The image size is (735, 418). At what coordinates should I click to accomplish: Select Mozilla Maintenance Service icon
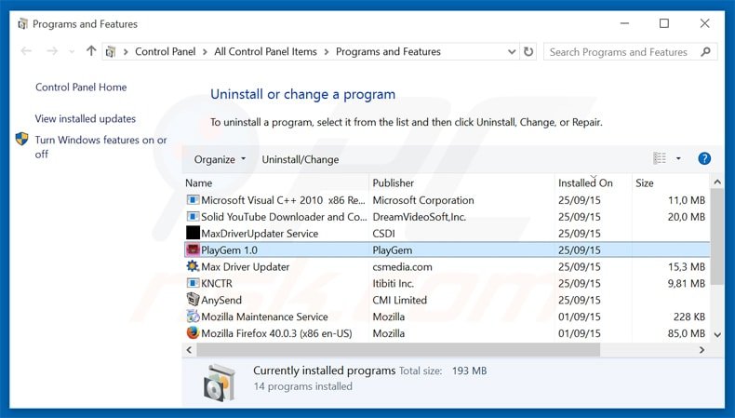[193, 317]
